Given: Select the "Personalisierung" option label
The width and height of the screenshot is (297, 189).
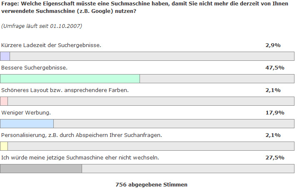Looking at the screenshot, I should [82, 135].
